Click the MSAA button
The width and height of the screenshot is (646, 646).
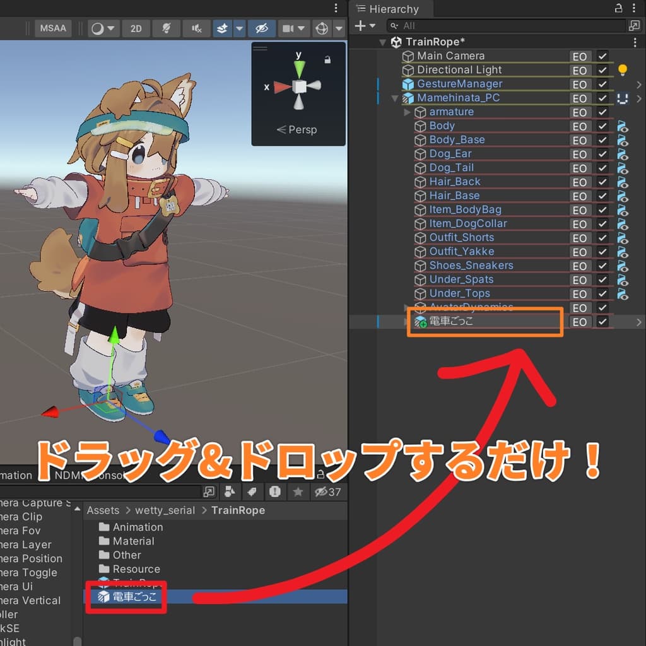click(53, 28)
